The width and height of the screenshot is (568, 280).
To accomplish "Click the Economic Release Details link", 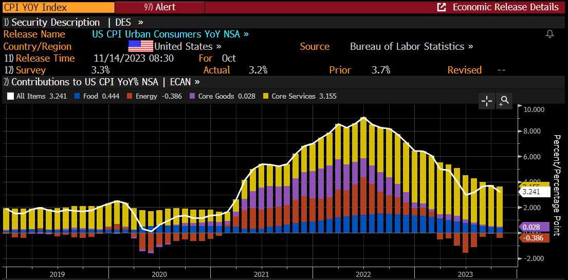I will (505, 7).
